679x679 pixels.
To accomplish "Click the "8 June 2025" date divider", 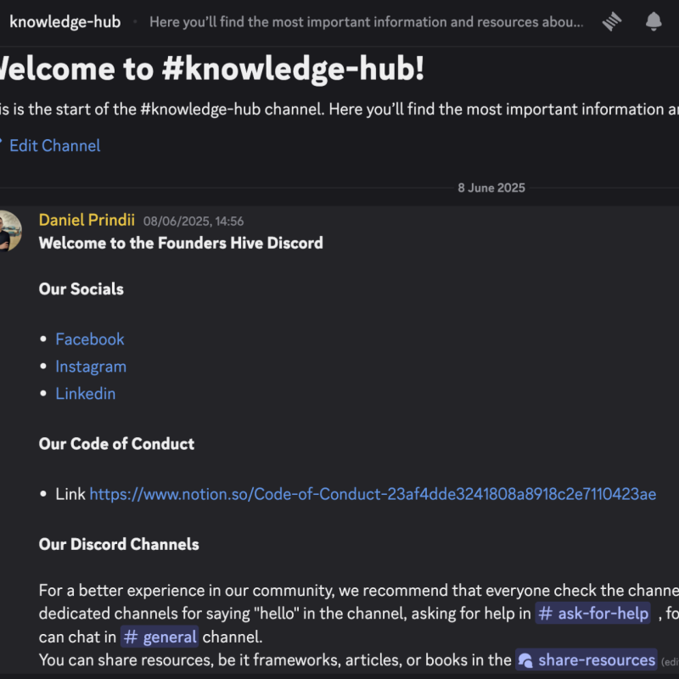I will (x=491, y=188).
